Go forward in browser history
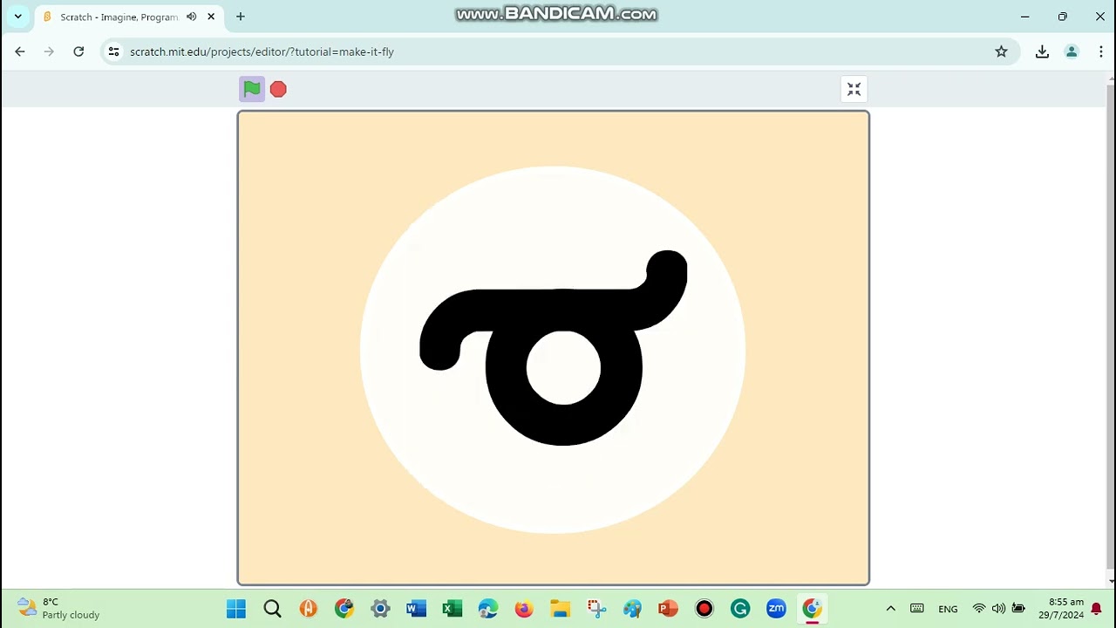This screenshot has width=1116, height=628. point(49,51)
